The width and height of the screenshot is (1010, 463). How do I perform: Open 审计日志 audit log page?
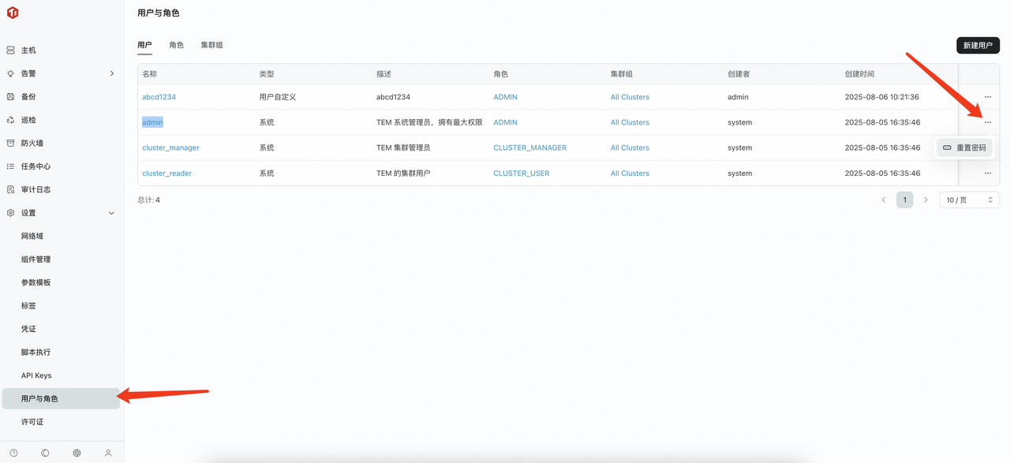click(36, 190)
